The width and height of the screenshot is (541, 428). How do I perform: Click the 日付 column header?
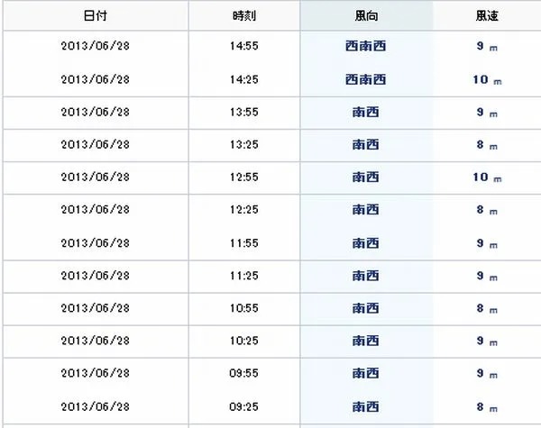pos(96,15)
